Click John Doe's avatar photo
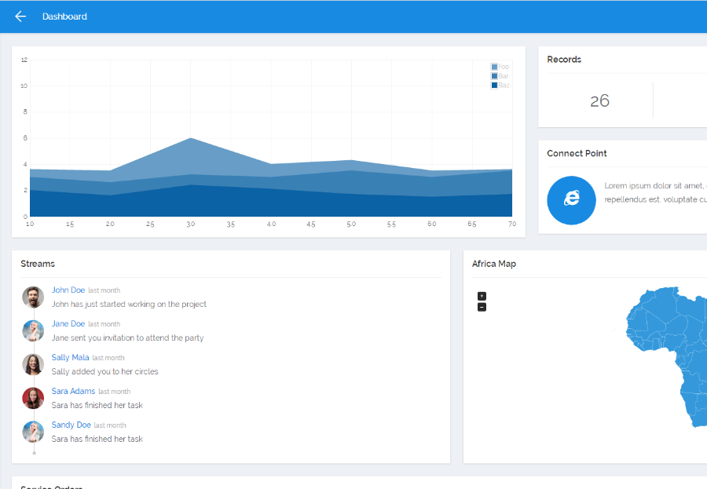707x489 pixels. point(33,297)
